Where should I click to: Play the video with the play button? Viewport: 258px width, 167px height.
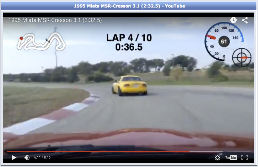click(x=14, y=158)
